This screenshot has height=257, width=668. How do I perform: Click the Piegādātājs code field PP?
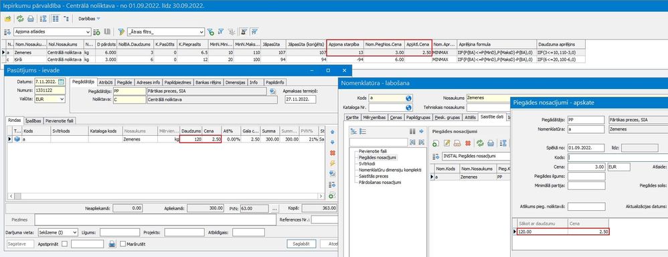pyautogui.click(x=129, y=91)
